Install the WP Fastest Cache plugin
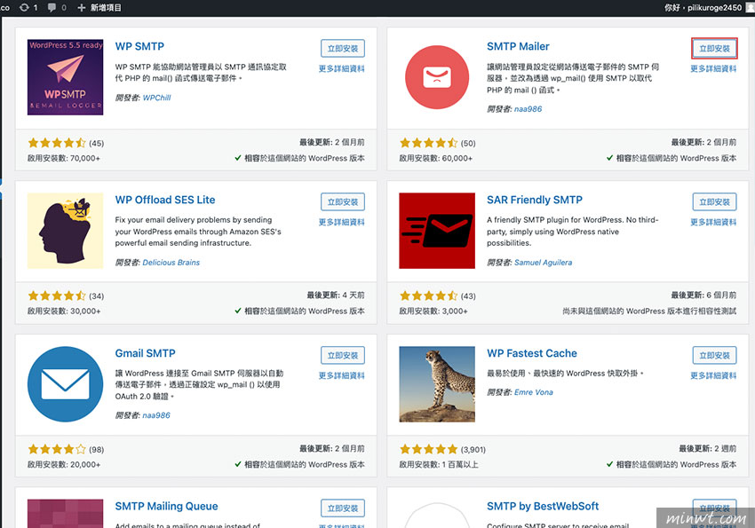Viewport: 755px width, 528px height. pos(714,355)
